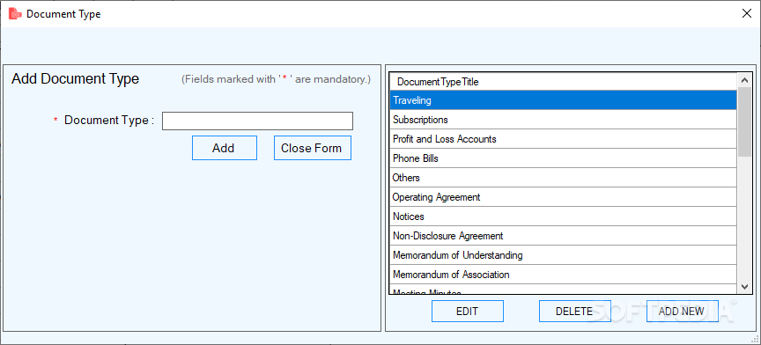Select the Traveling row
The height and width of the screenshot is (345, 761).
pos(563,100)
